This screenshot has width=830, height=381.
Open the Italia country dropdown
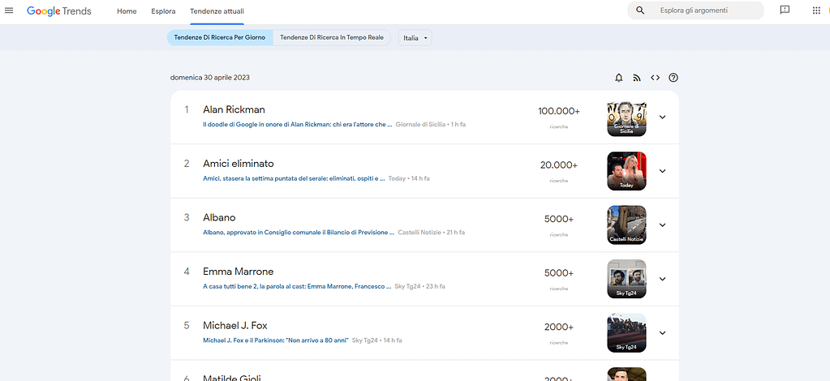coord(415,38)
